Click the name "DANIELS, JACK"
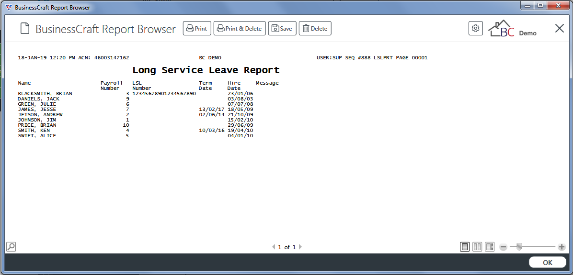This screenshot has width=573, height=275. point(38,99)
